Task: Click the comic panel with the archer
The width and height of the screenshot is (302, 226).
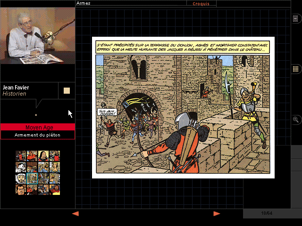Action: pos(183,114)
